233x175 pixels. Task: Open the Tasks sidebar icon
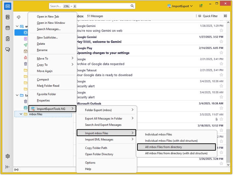pos(8,39)
